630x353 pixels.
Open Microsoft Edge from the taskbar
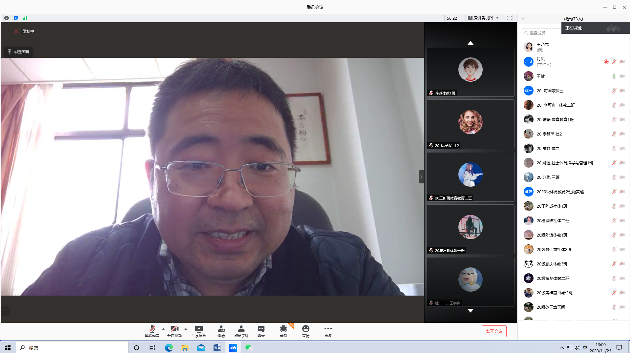tap(169, 348)
